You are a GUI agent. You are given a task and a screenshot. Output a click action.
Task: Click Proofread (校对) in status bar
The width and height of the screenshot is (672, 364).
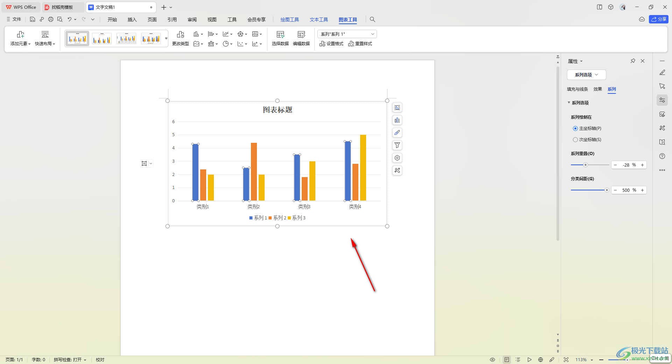pyautogui.click(x=100, y=360)
